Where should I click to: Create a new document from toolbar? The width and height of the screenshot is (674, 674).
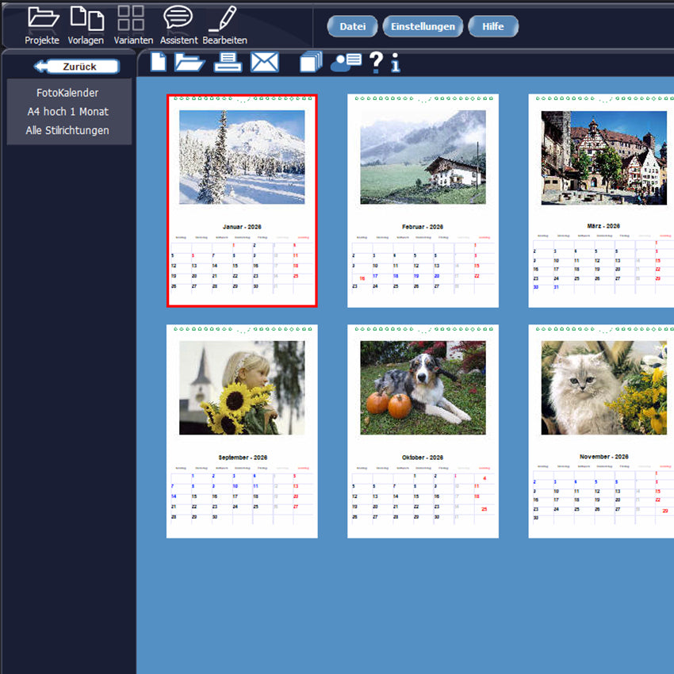159,62
